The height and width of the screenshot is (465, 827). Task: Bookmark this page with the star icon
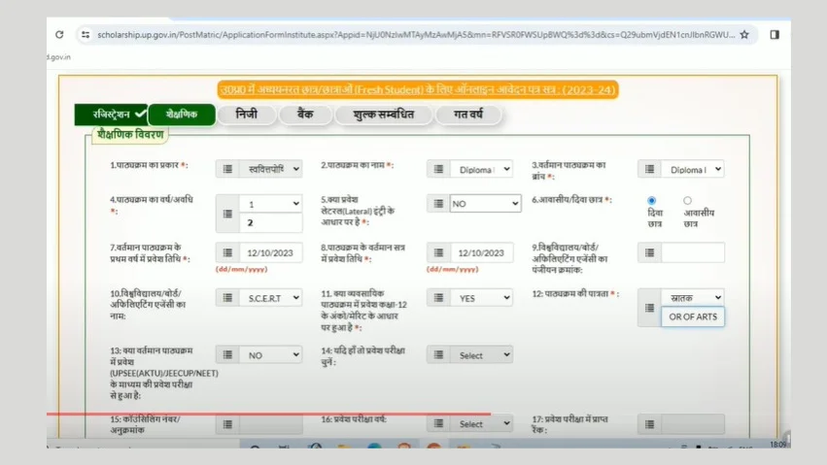pos(744,35)
